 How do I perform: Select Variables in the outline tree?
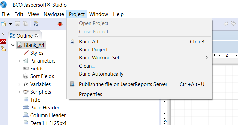[x=41, y=84]
